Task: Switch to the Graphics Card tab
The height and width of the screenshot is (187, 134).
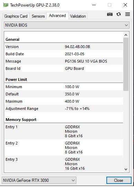Action: tap(16, 16)
